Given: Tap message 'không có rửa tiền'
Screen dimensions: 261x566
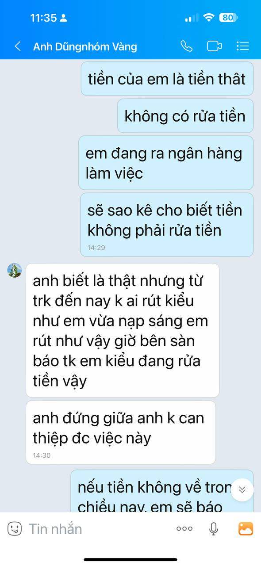Looking at the screenshot, I should pyautogui.click(x=185, y=116).
